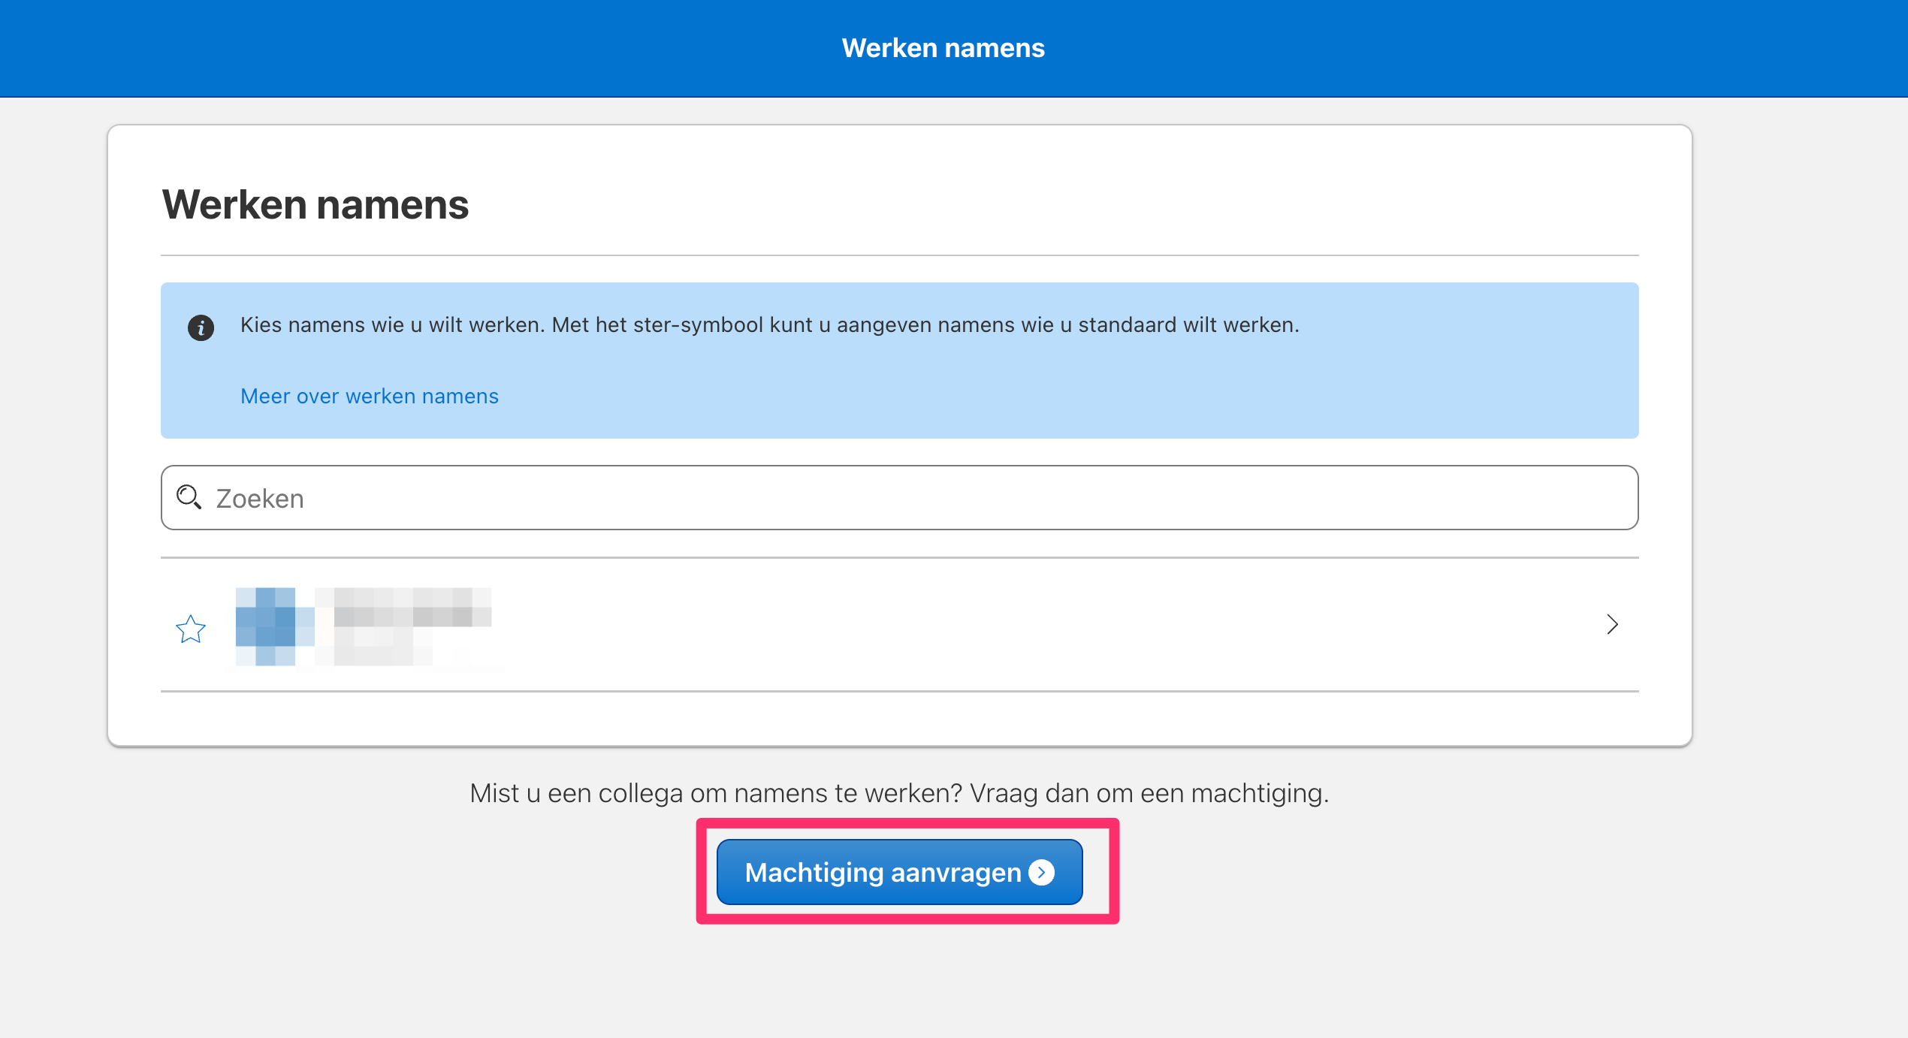Click the info icon in the blue notice
The height and width of the screenshot is (1038, 1908).
201,327
